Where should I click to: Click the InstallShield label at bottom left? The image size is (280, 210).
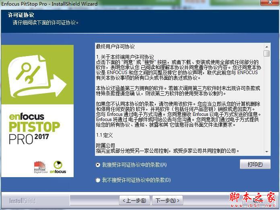(22, 201)
